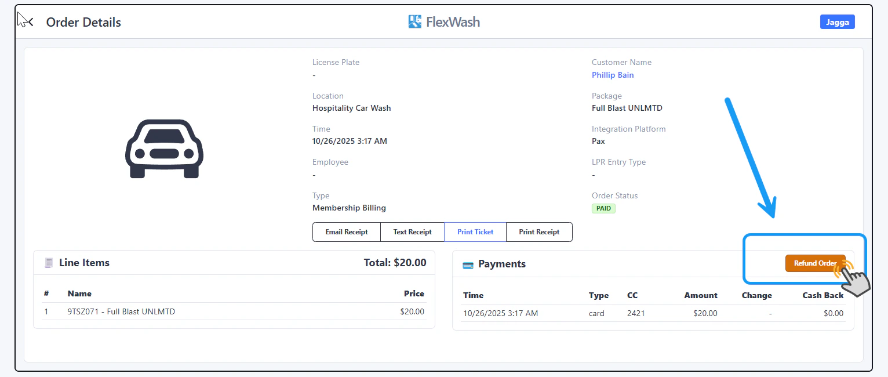Click the Payments section heading
The height and width of the screenshot is (377, 888).
point(502,264)
